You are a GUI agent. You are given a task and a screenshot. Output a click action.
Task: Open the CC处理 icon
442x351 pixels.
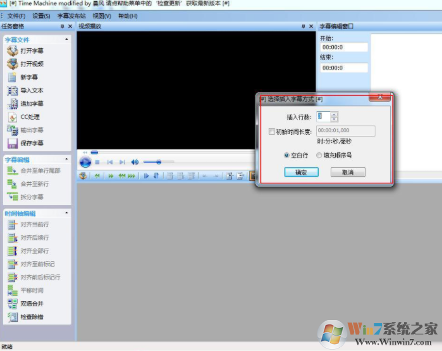point(13,117)
